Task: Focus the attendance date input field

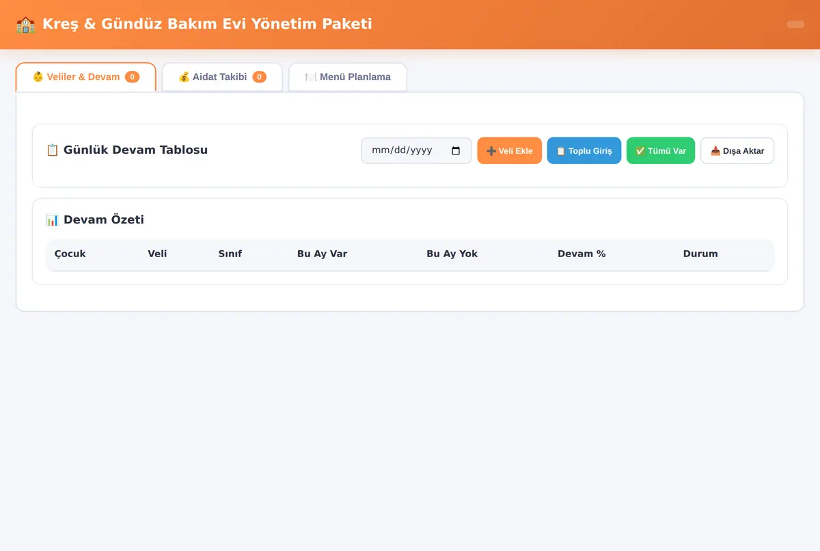Action: [x=416, y=150]
